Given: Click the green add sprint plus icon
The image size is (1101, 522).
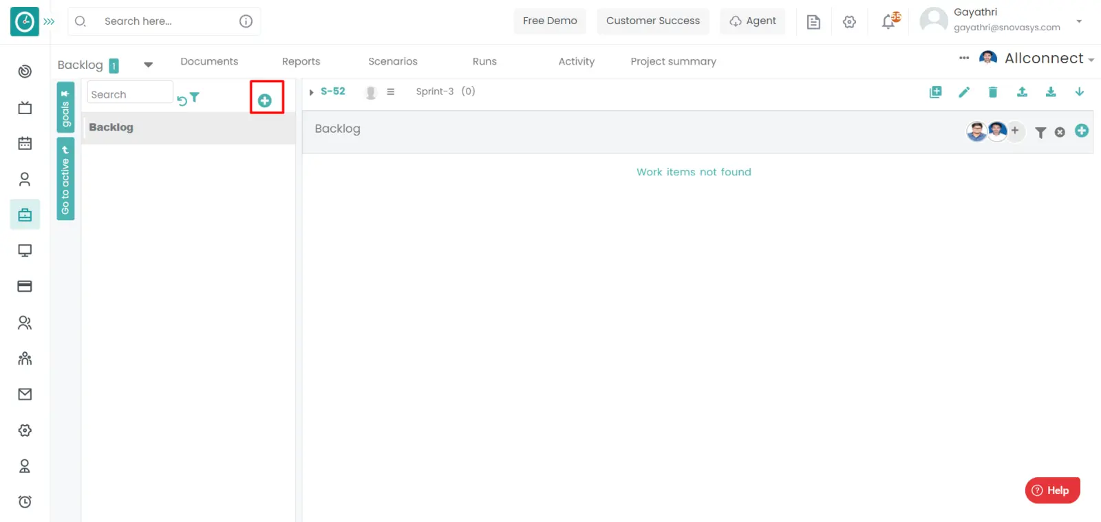Looking at the screenshot, I should [265, 100].
